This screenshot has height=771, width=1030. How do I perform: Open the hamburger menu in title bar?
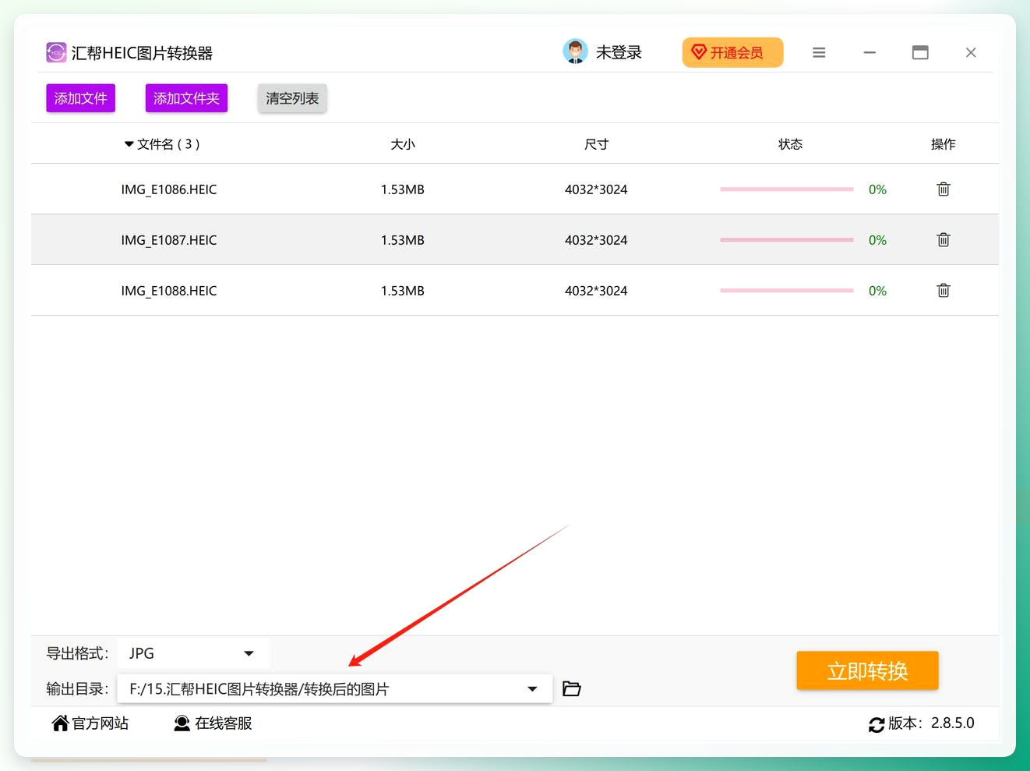(x=819, y=53)
